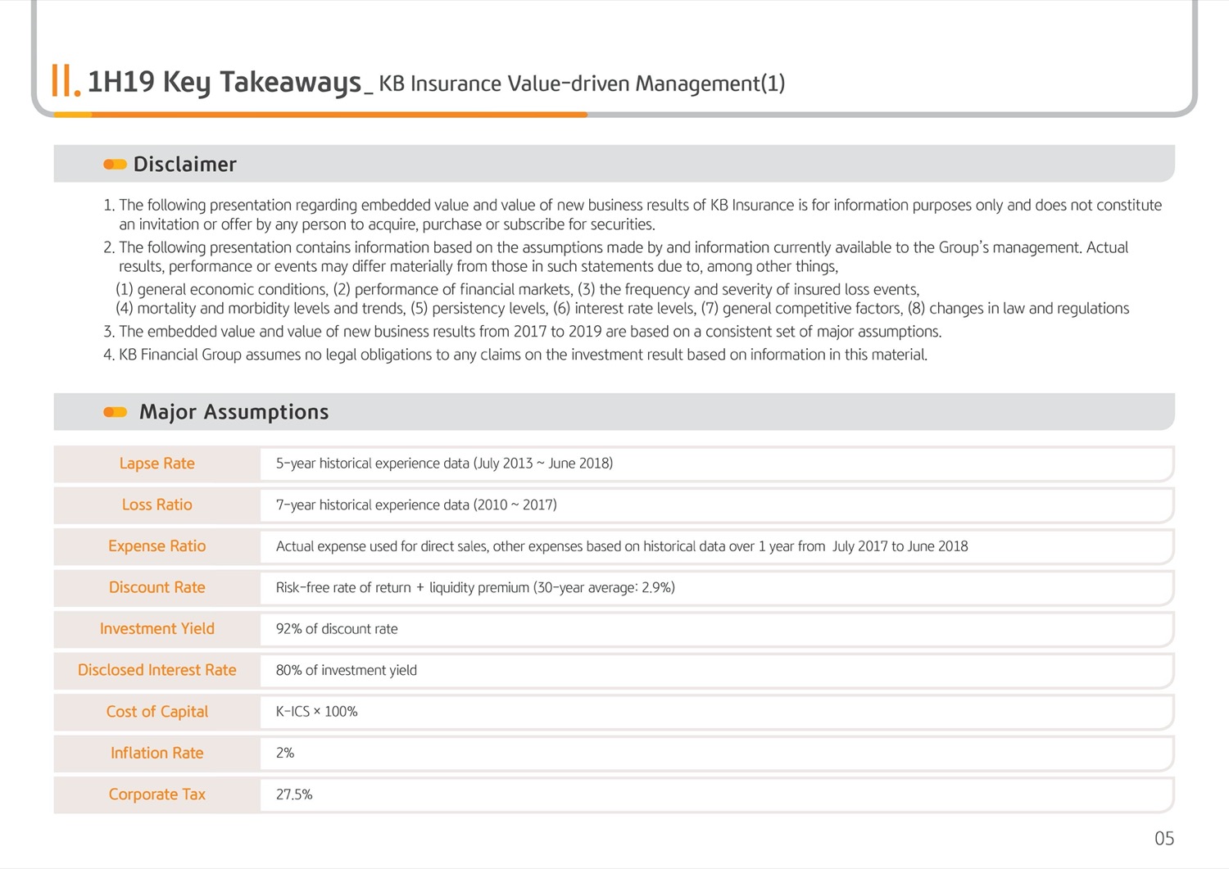Click 'Risk-free rate of return + liquidity premium' value

pos(475,587)
